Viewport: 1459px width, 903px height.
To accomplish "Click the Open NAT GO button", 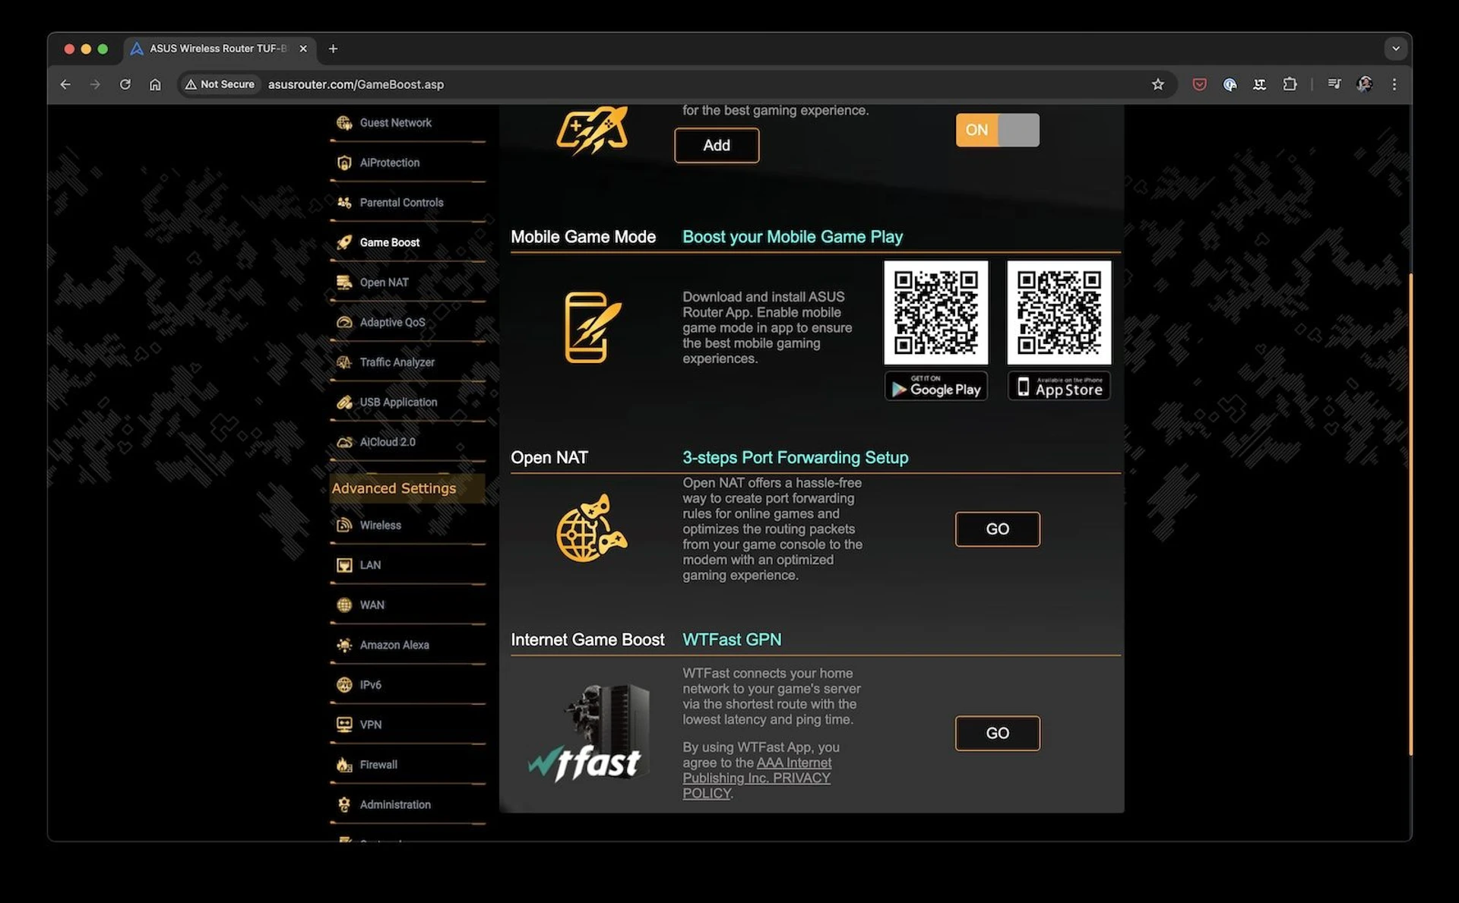I will coord(997,529).
